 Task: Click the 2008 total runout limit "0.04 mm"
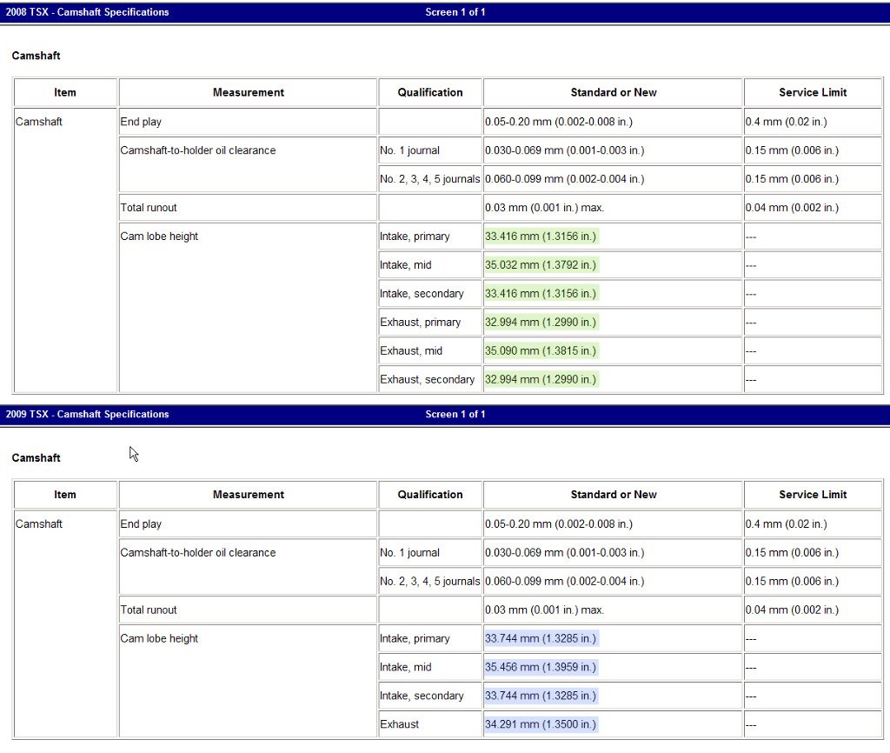click(792, 207)
